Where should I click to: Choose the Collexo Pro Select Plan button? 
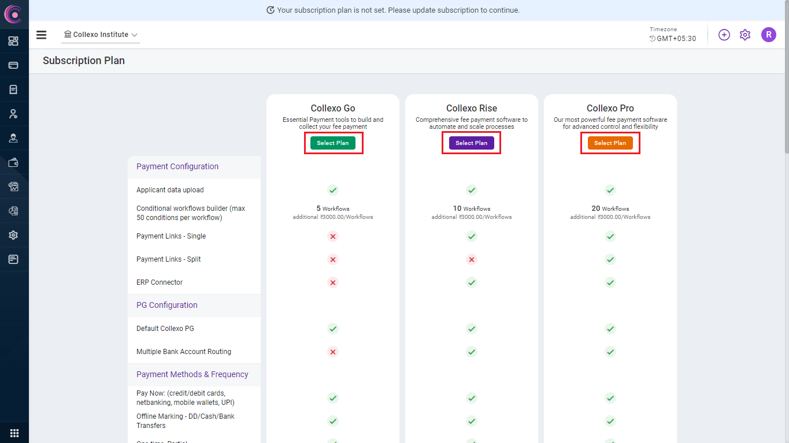click(x=610, y=143)
